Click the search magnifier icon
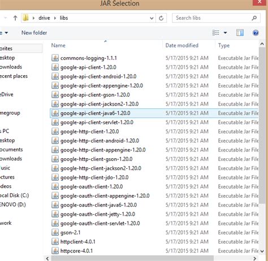The width and height of the screenshot is (268, 261). [x=254, y=18]
